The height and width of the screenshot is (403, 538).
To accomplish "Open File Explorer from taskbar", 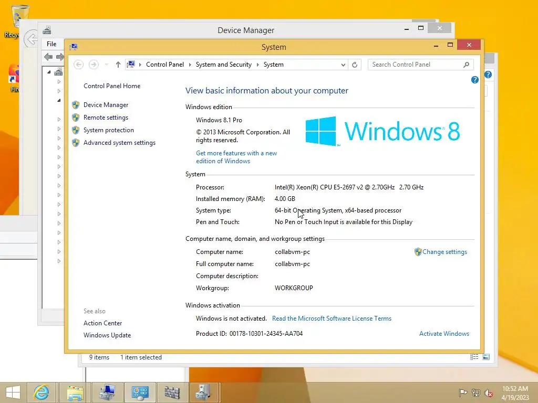I will tap(75, 393).
